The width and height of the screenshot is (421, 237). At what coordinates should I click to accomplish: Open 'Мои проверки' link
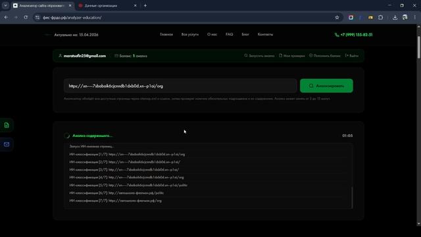coord(291,56)
